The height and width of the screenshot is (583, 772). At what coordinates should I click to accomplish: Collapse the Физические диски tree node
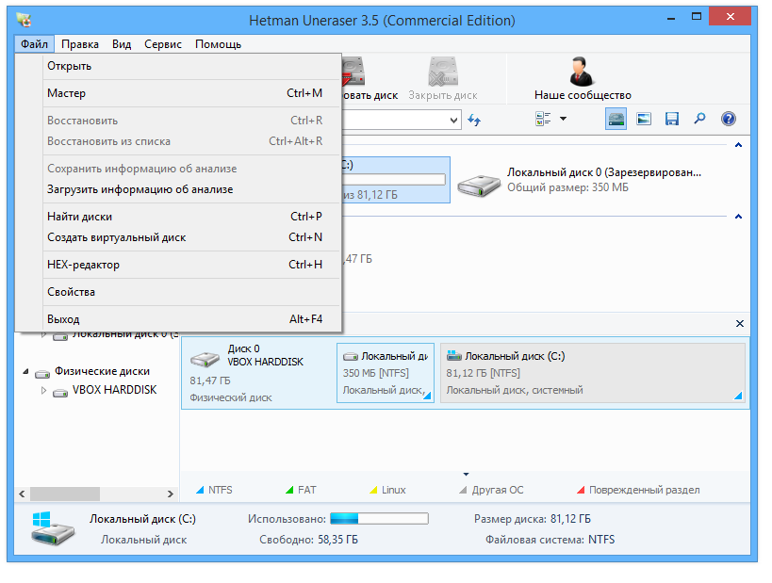point(25,371)
